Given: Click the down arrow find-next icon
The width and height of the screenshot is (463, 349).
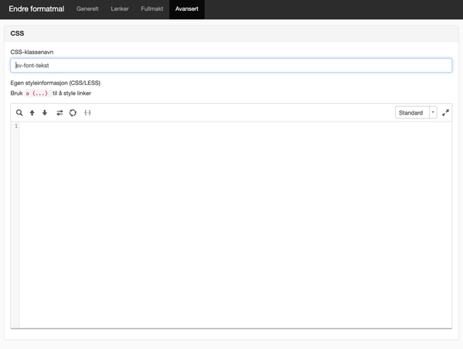Looking at the screenshot, I should coord(45,112).
